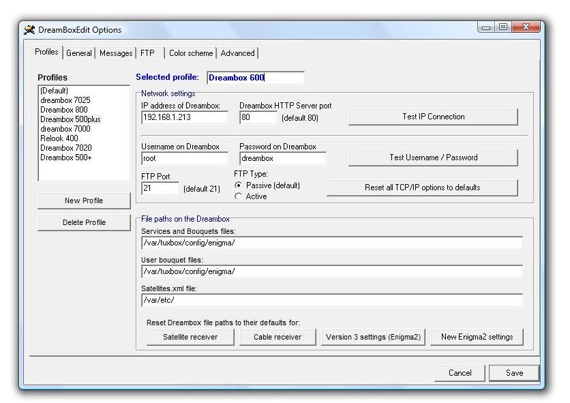Apply Version 3 settings (Enigma2)

tap(373, 337)
